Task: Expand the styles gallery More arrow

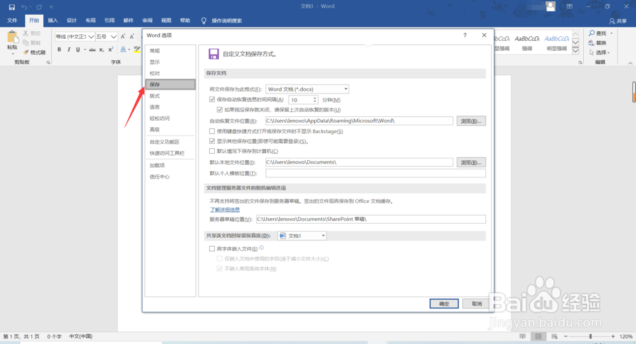Action: pos(576,51)
